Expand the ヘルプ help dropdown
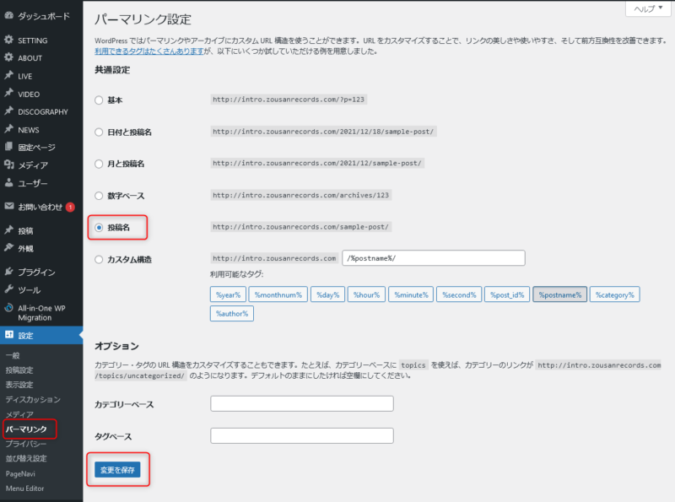Viewport: 675px width, 502px height. coord(648,8)
